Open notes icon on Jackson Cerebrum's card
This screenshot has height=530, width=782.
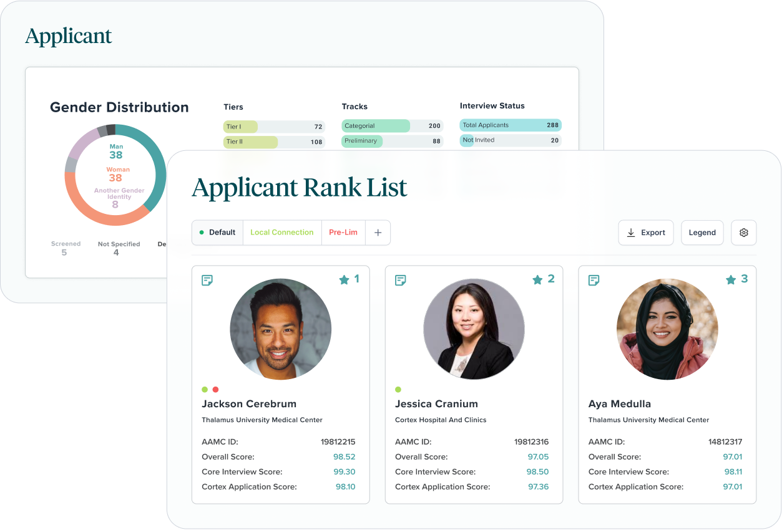[207, 281]
